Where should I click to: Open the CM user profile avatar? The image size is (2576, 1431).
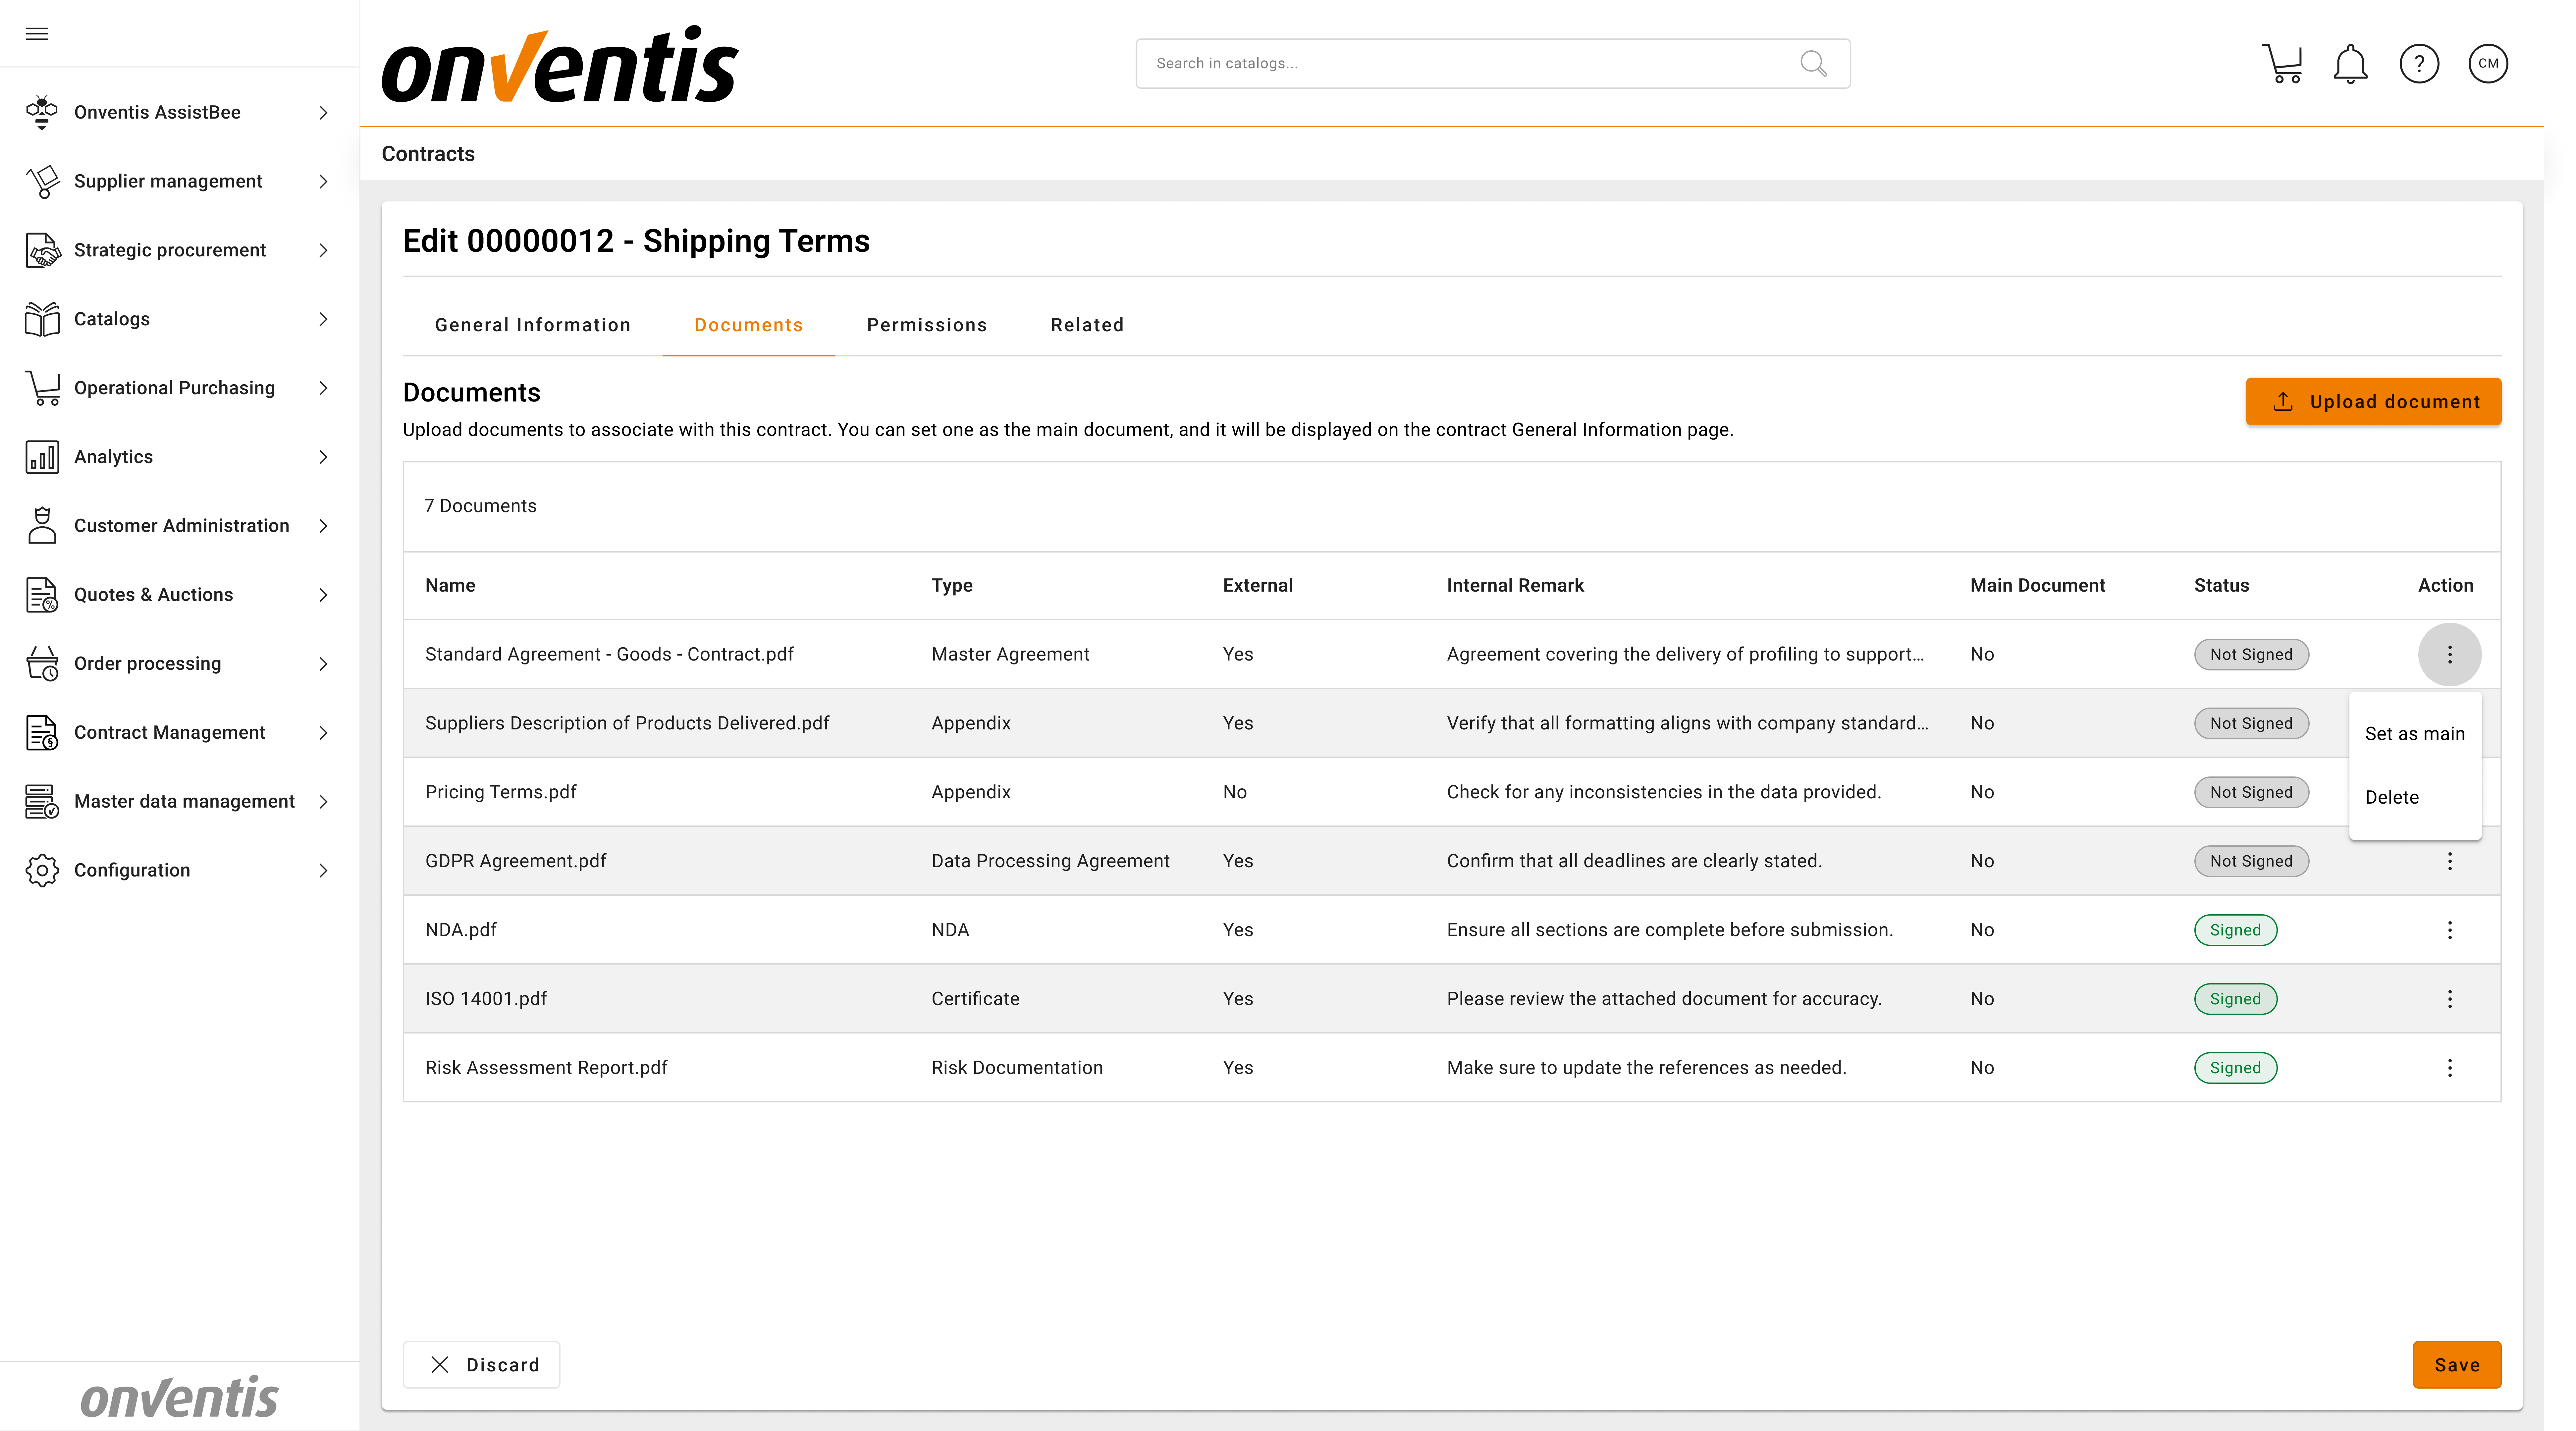click(x=2488, y=64)
